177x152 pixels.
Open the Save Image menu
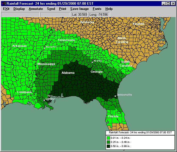click(79, 9)
